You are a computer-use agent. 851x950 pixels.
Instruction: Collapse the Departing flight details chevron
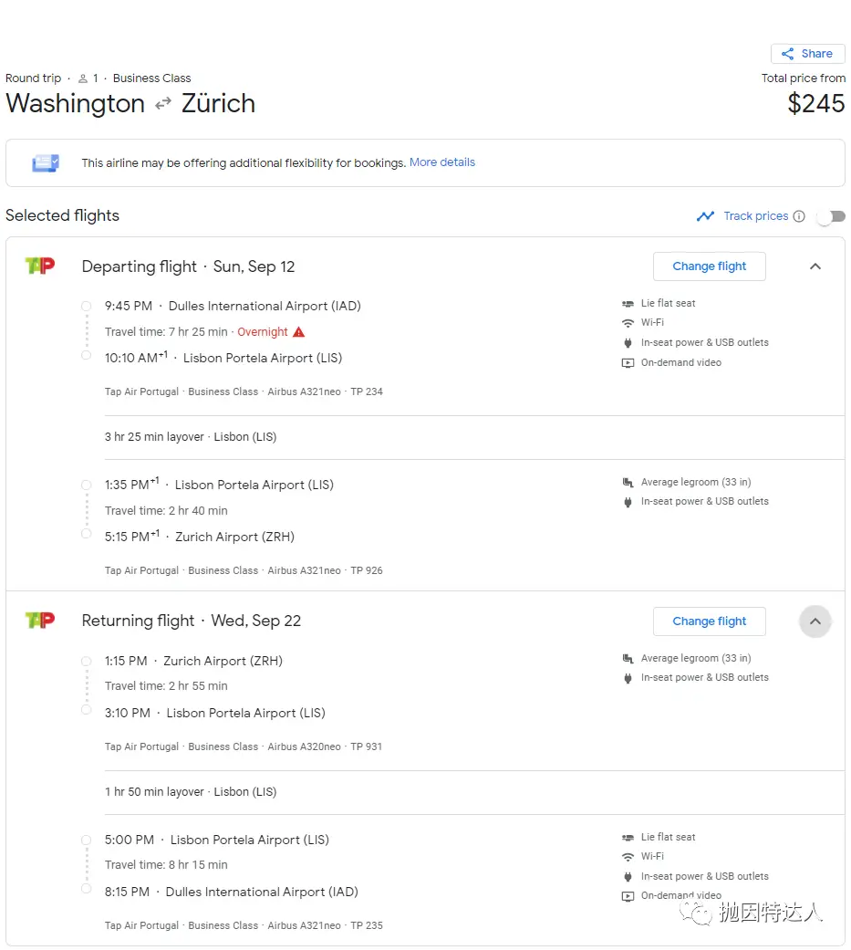pos(815,266)
